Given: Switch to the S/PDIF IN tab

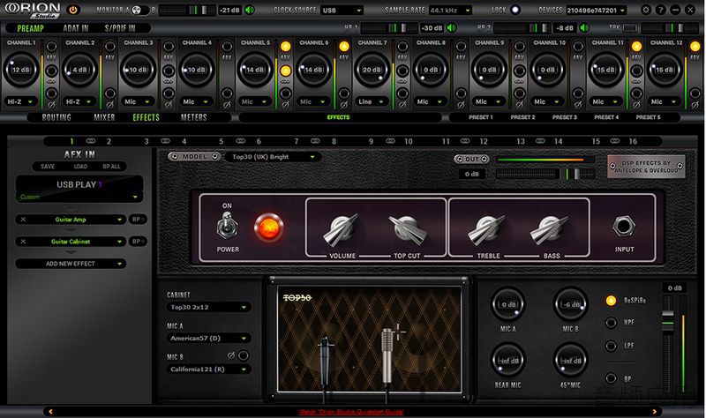Looking at the screenshot, I should tap(120, 28).
